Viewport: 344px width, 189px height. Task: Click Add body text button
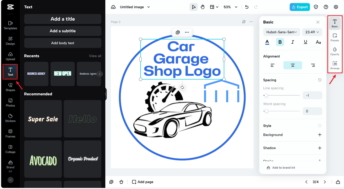[63, 43]
